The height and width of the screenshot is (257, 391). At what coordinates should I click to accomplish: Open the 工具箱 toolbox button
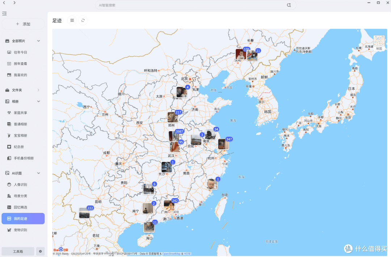pos(18,251)
